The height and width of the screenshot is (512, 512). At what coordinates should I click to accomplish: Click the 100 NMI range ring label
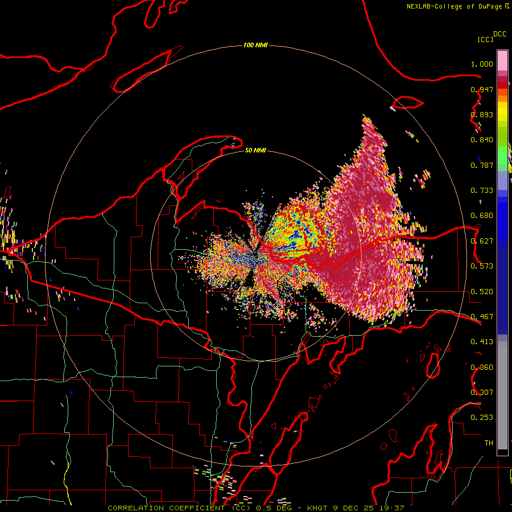click(x=255, y=45)
